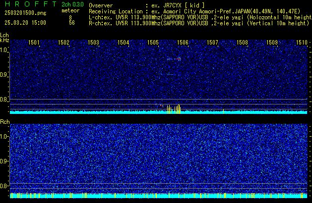Click the Rch channel label
Screen dimensions: 312x203
click(x=5, y=122)
